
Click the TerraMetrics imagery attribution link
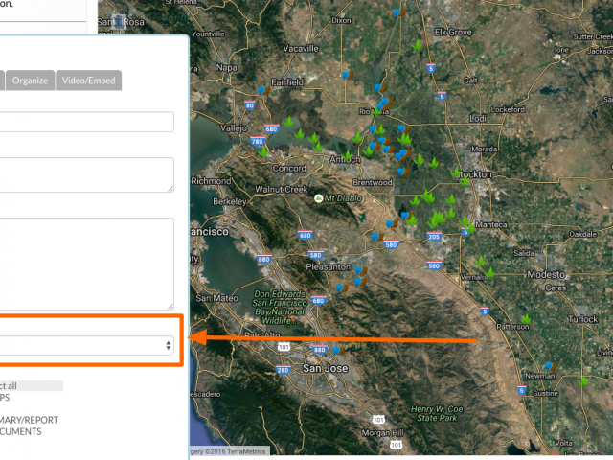point(230,451)
